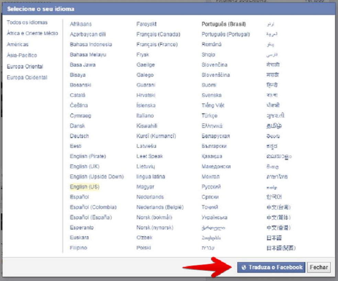338x281 pixels.
Task: Select the Todos os idiomas category
Action: 27,22
